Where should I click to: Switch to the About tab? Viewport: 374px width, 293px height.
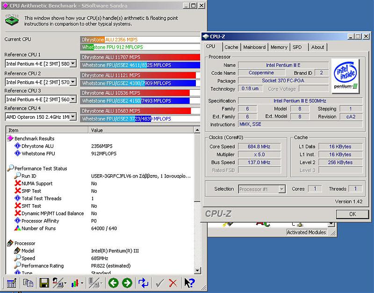[317, 47]
